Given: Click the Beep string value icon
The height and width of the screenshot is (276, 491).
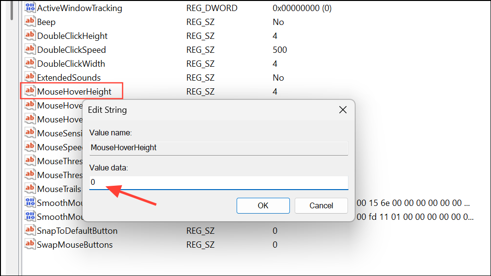Looking at the screenshot, I should pyautogui.click(x=30, y=22).
